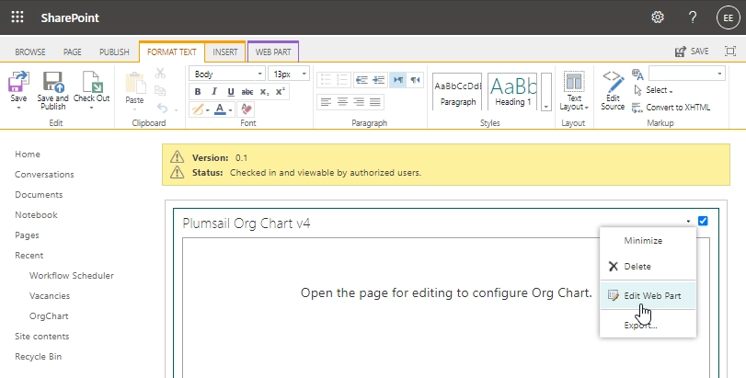This screenshot has height=378, width=746.
Task: Apply strikethrough formatting
Action: coord(247,92)
